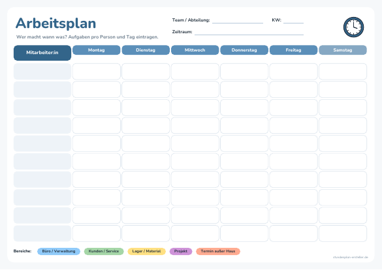The image size is (382, 270).
Task: Click the Arbeitsplan title
Action: pos(56,23)
